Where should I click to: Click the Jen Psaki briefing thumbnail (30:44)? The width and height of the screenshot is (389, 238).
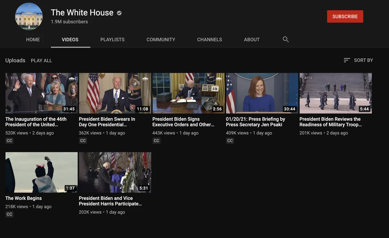coord(262,93)
